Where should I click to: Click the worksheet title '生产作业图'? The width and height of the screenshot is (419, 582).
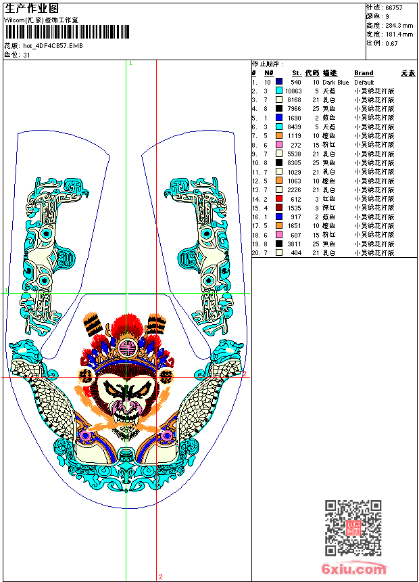click(x=32, y=9)
